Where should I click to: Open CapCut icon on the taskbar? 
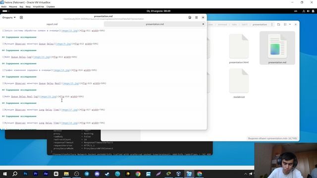pyautogui.click(x=56, y=174)
